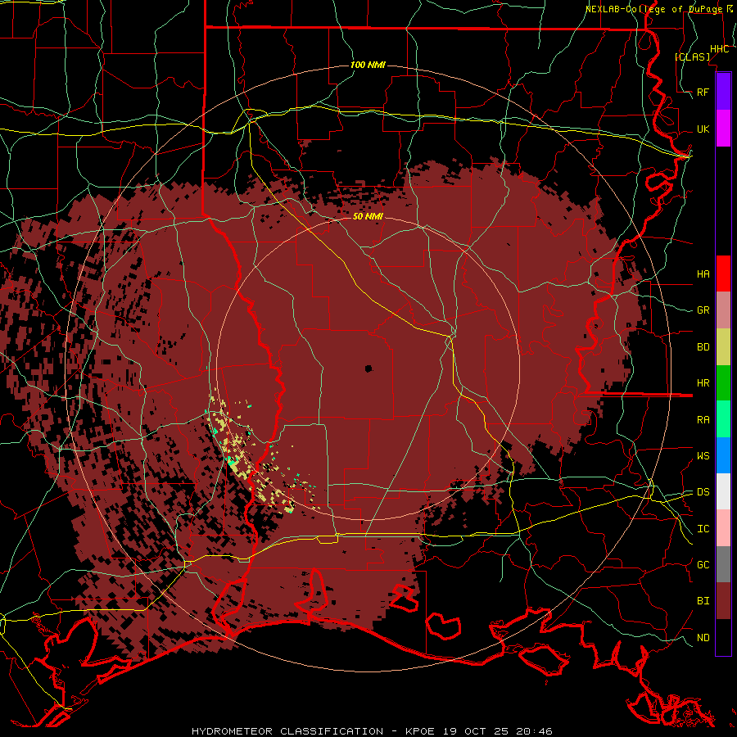Click the pinkish GR legend swatch
This screenshot has width=737, height=737.
click(x=723, y=310)
